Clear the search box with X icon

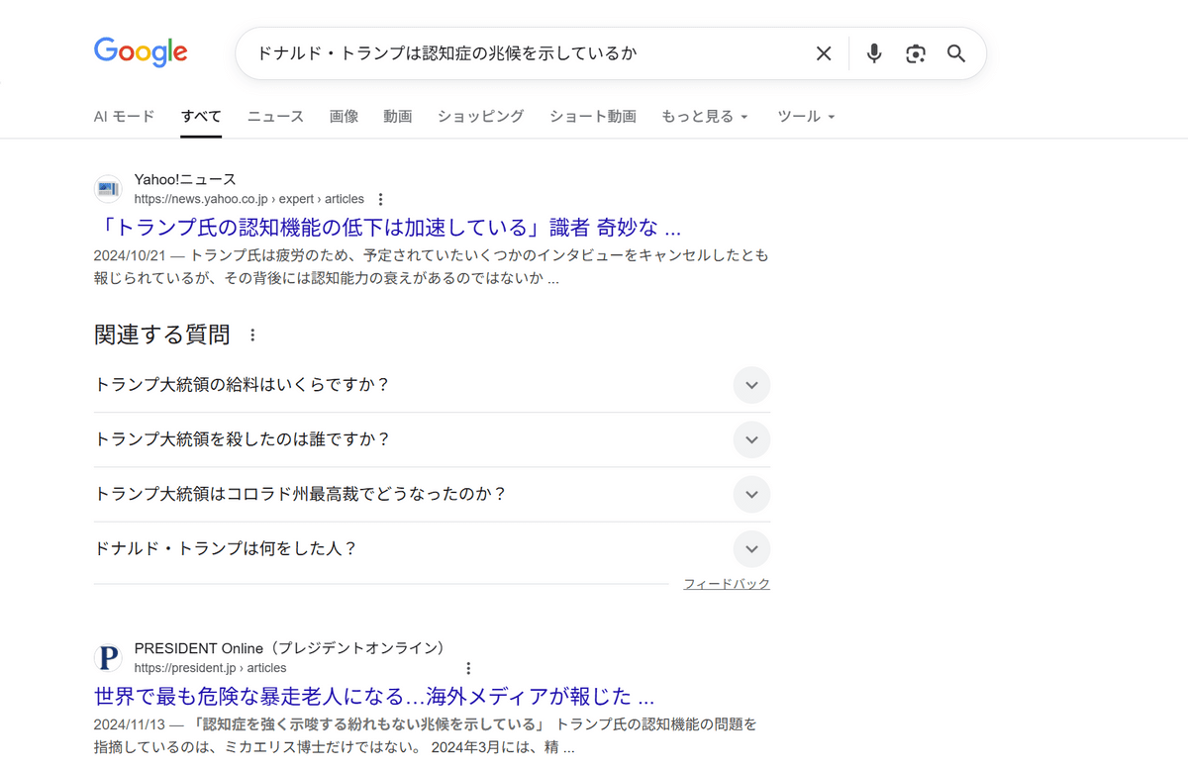click(x=823, y=53)
